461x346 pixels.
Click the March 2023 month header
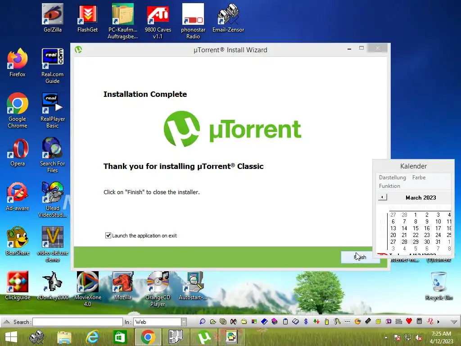click(421, 198)
